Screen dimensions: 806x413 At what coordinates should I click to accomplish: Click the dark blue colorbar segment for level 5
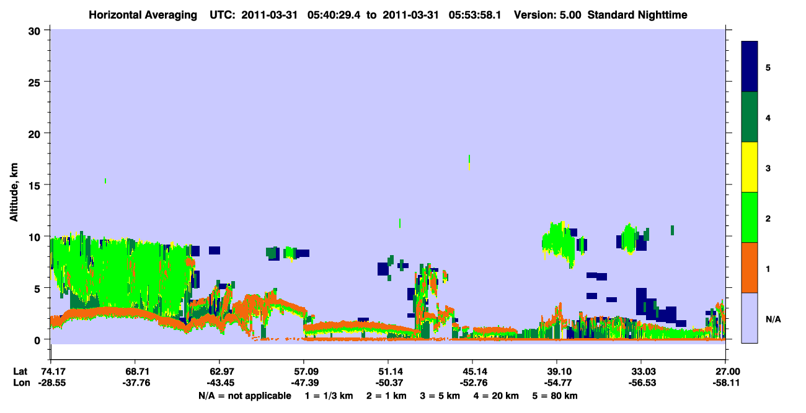coord(750,67)
